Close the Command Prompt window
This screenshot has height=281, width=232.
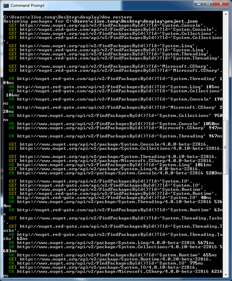[221, 4]
